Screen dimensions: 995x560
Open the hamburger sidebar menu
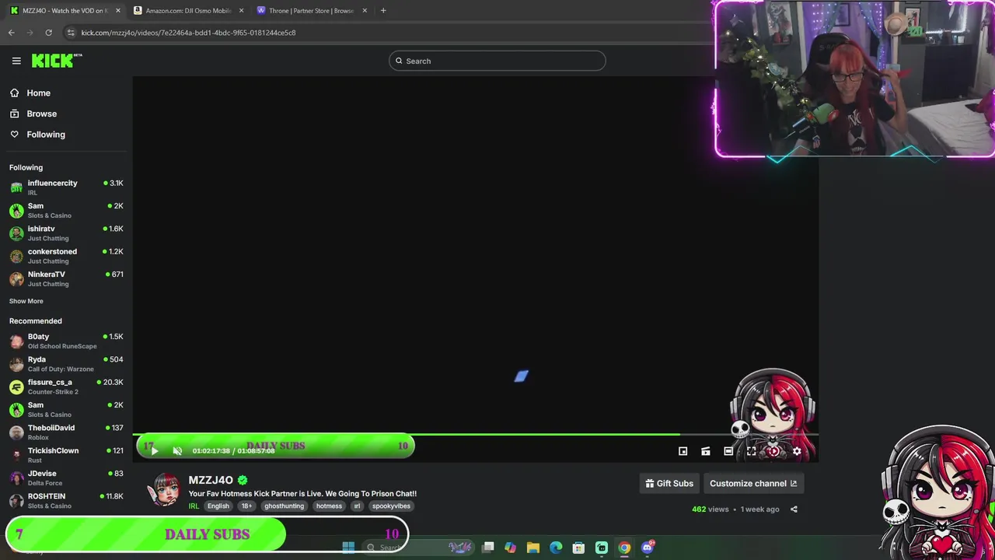coord(16,61)
